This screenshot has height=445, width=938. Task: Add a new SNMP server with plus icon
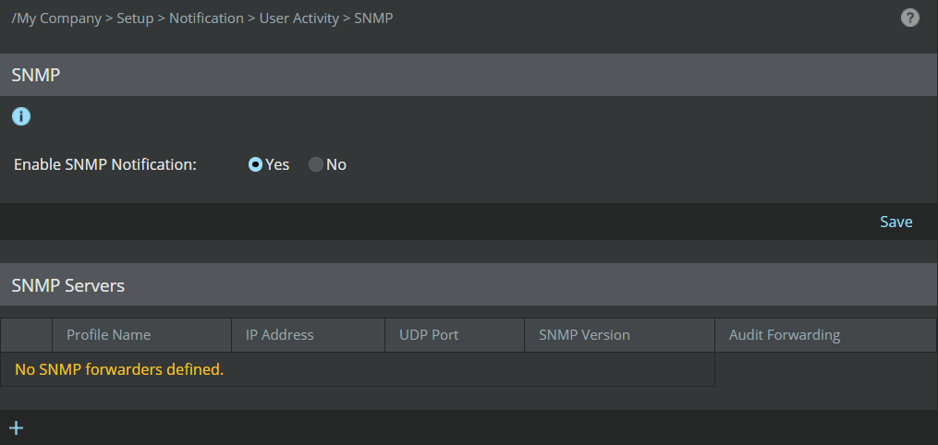click(x=16, y=427)
